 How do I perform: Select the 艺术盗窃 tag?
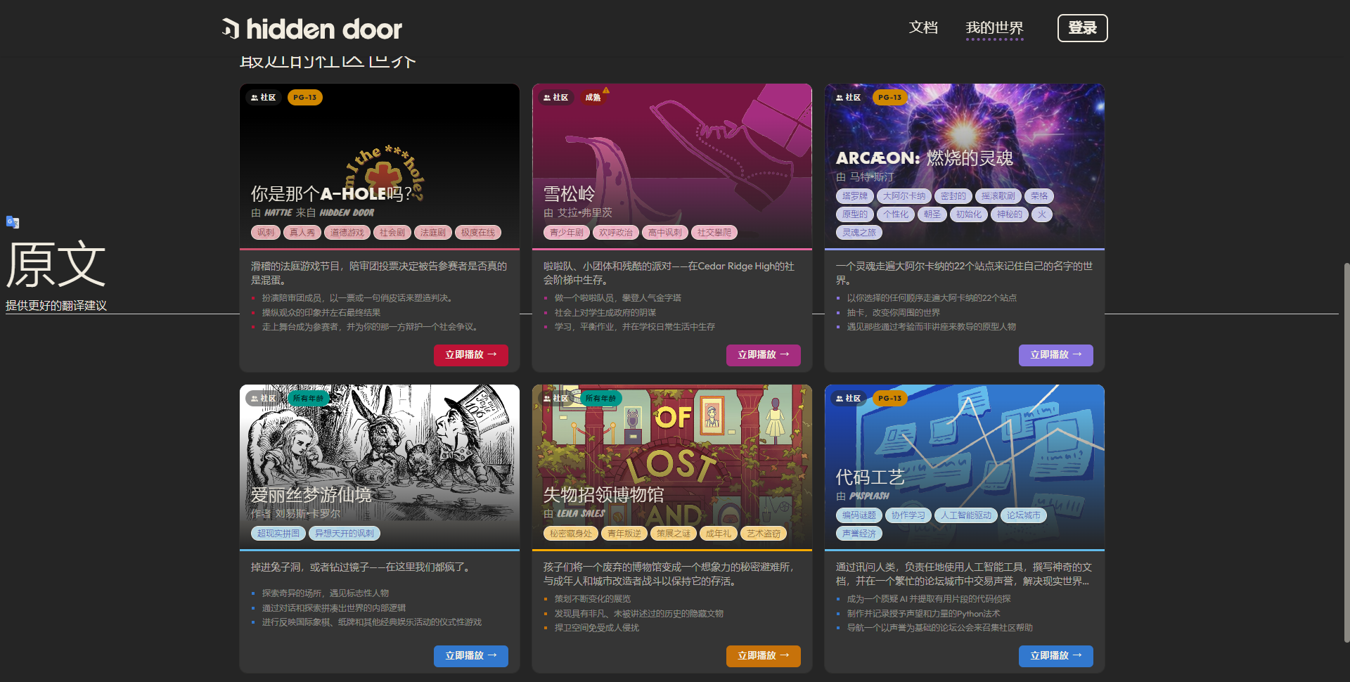764,534
